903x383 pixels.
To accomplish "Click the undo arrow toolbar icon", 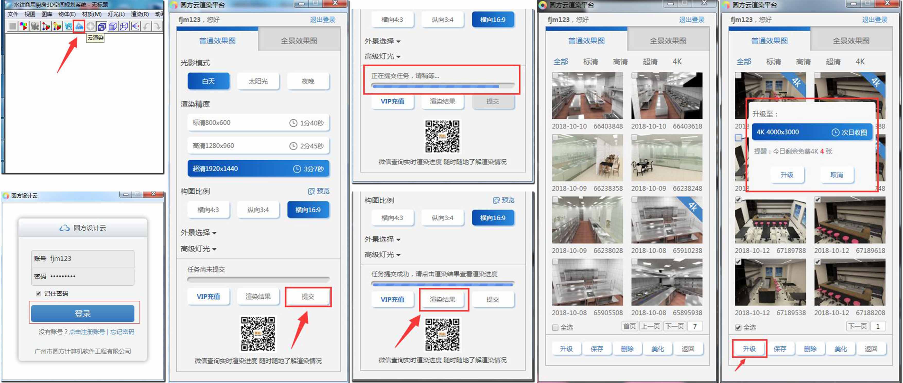I will click(146, 26).
